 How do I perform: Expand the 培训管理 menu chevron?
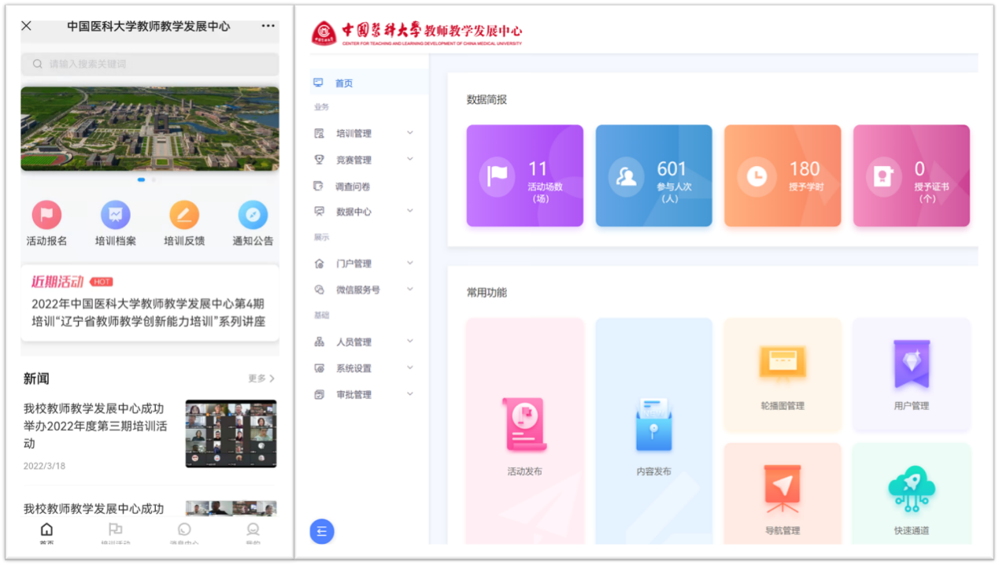pyautogui.click(x=410, y=133)
